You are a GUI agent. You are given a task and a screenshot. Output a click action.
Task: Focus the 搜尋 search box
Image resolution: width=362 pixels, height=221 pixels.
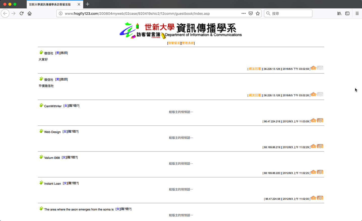pos(288,13)
